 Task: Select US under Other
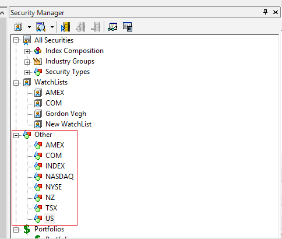click(50, 219)
